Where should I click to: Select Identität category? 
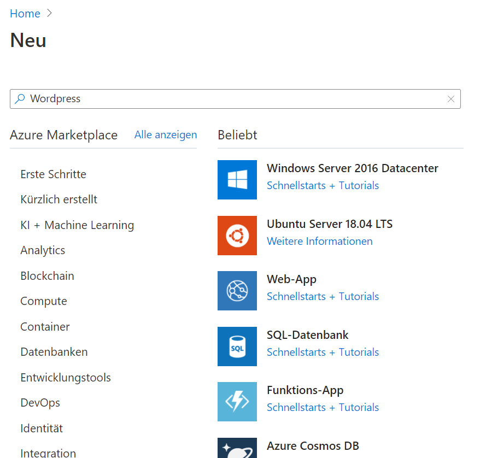[42, 428]
